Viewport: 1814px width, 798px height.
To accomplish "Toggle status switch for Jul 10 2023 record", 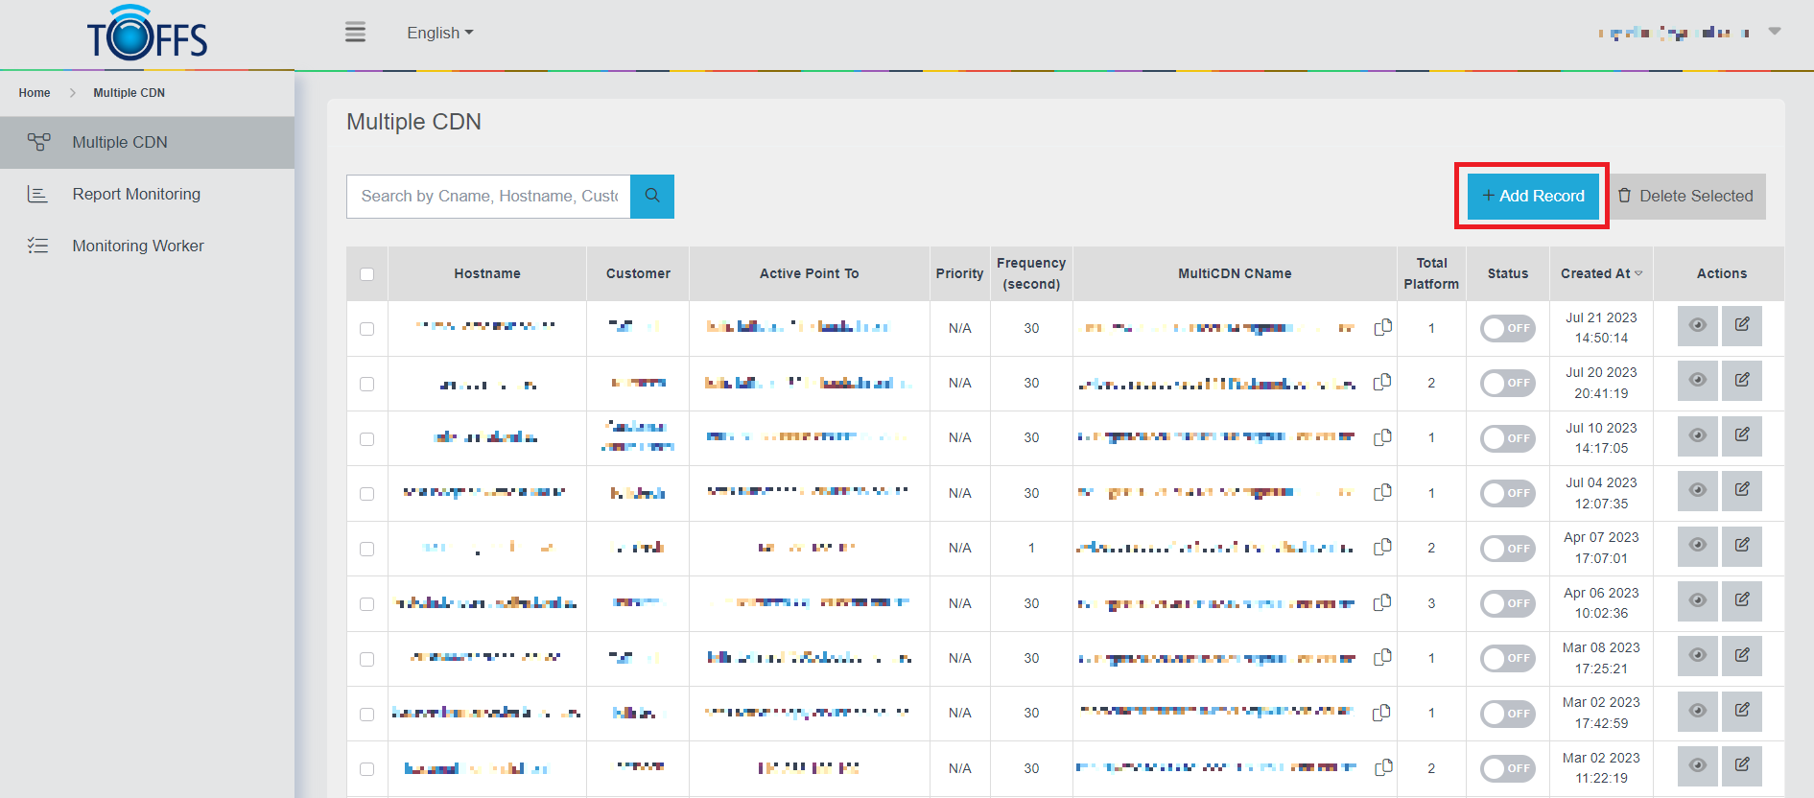I will pyautogui.click(x=1507, y=438).
